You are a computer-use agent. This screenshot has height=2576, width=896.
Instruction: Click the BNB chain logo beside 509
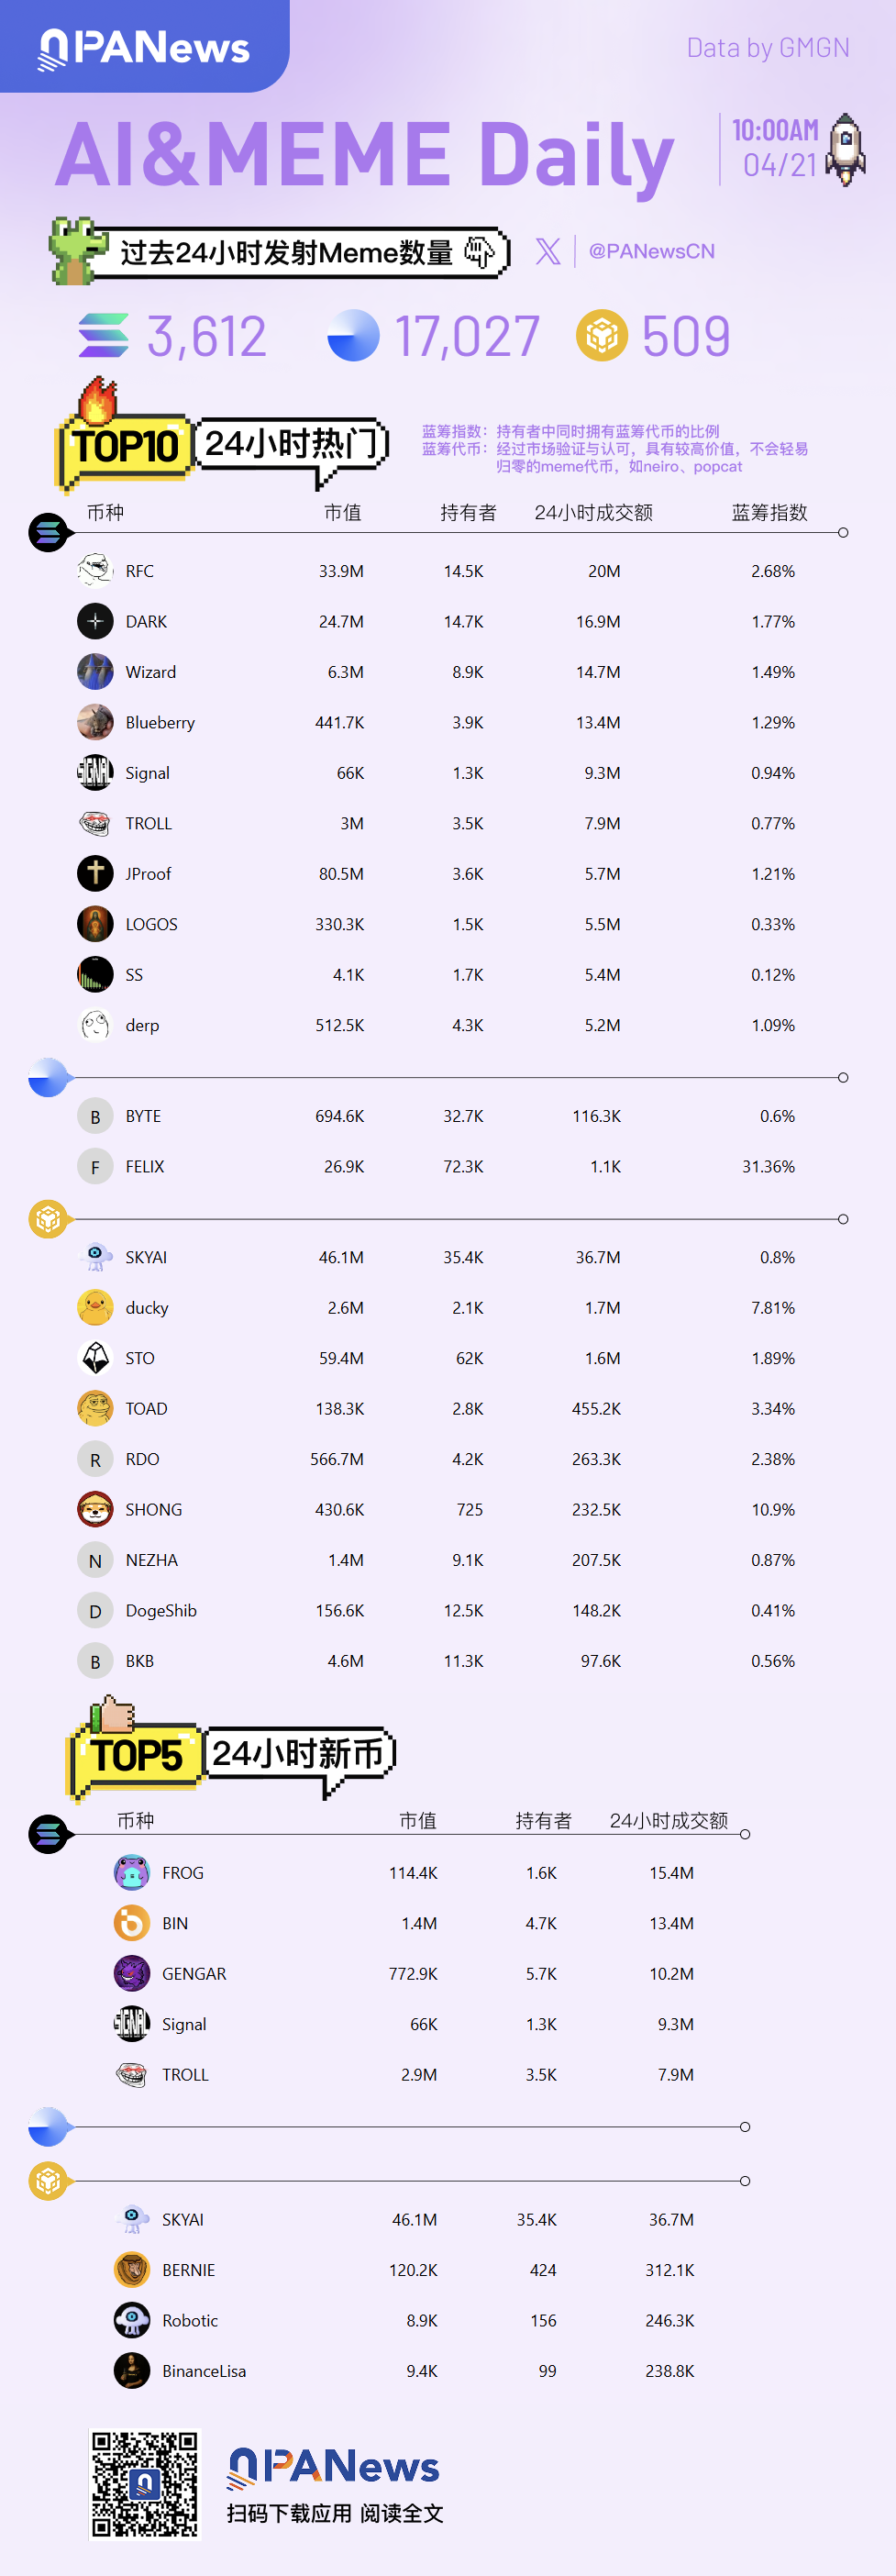[x=601, y=335]
